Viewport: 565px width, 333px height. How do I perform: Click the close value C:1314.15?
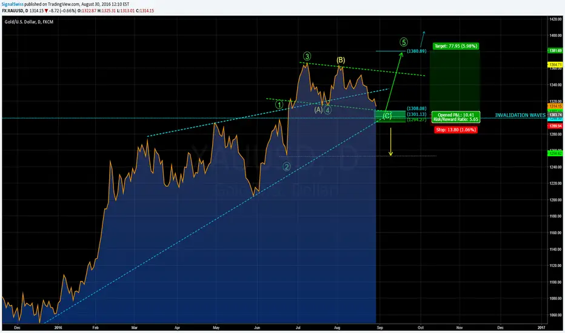[x=145, y=11]
